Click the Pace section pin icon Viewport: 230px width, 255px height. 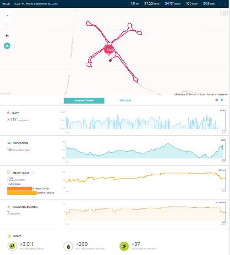8,113
